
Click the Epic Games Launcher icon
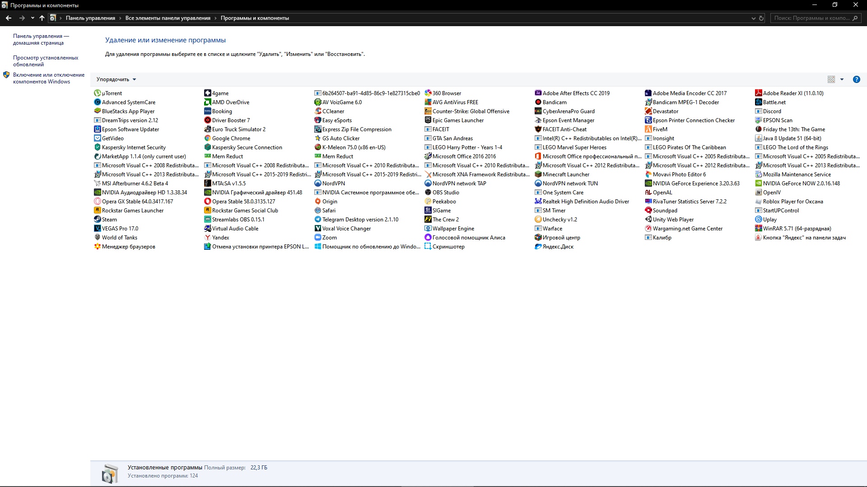point(428,120)
